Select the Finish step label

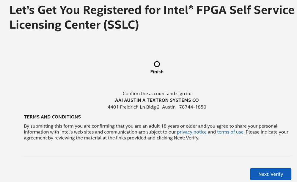[157, 72]
